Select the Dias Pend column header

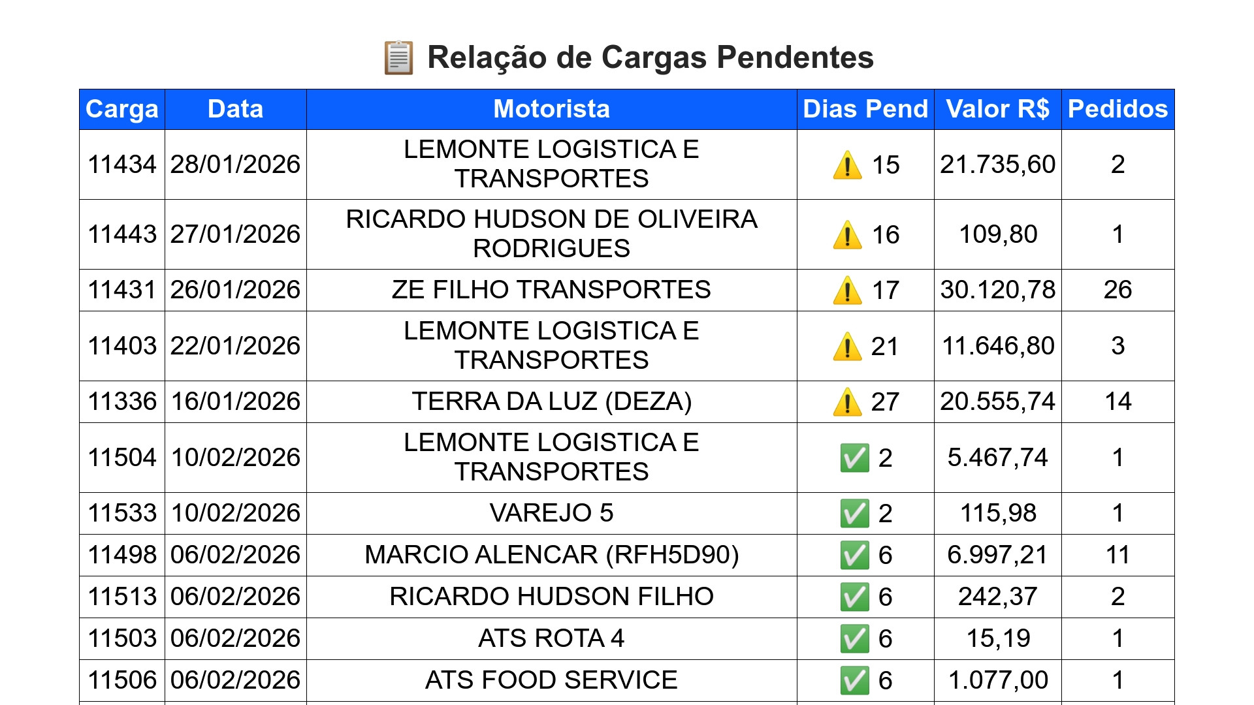tap(865, 109)
